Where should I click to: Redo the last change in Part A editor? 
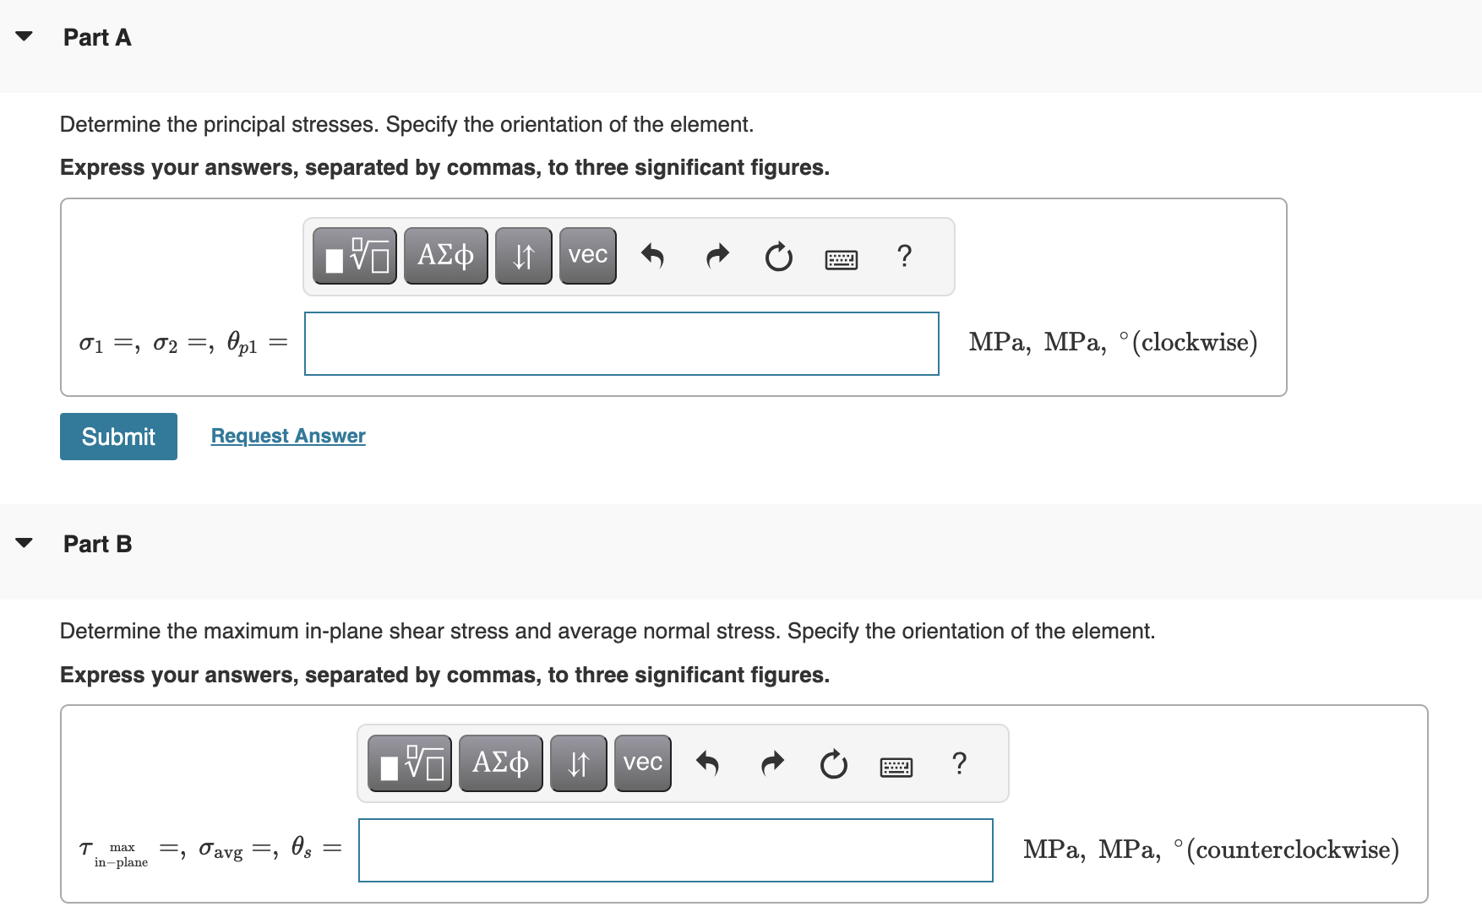[716, 256]
